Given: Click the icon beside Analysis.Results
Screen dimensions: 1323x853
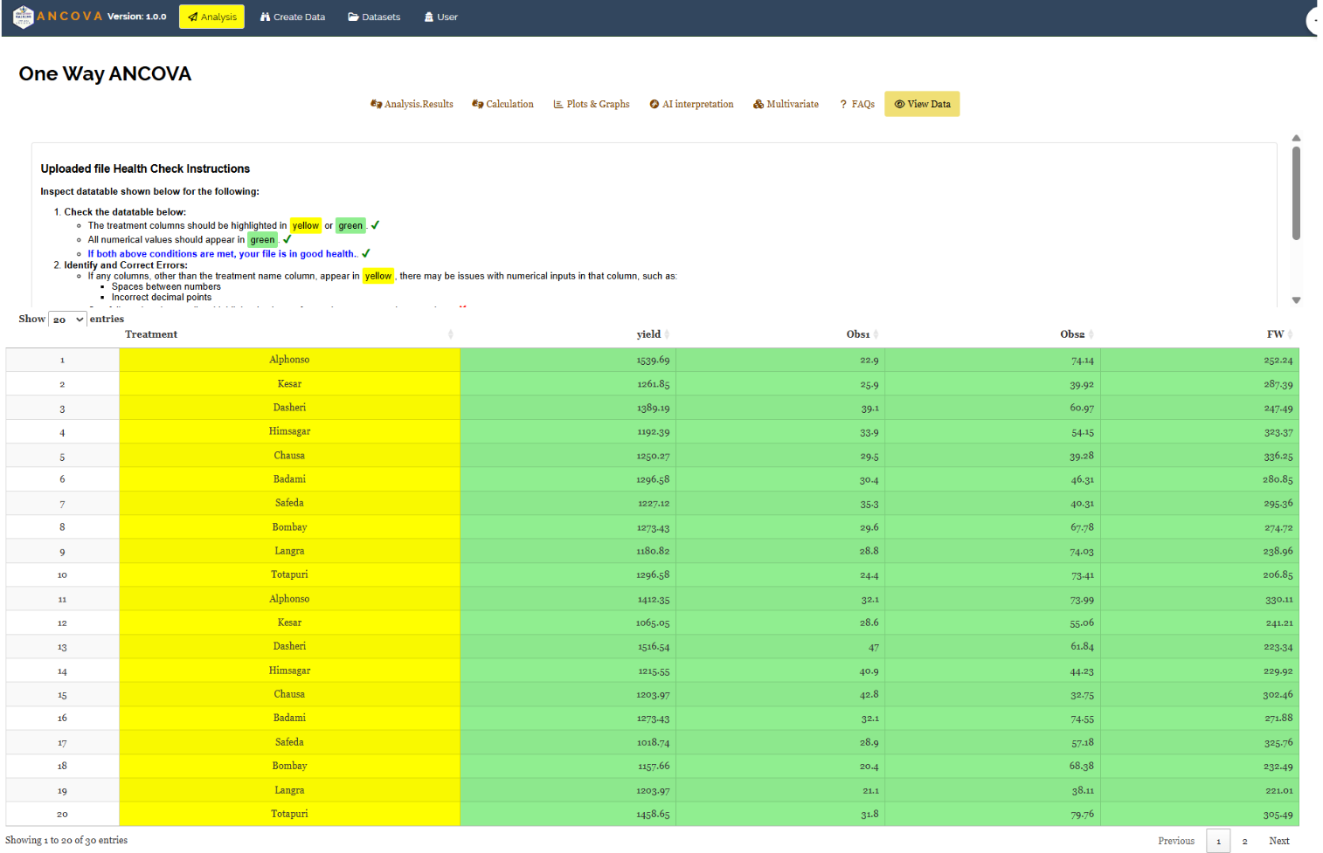Looking at the screenshot, I should click(376, 104).
